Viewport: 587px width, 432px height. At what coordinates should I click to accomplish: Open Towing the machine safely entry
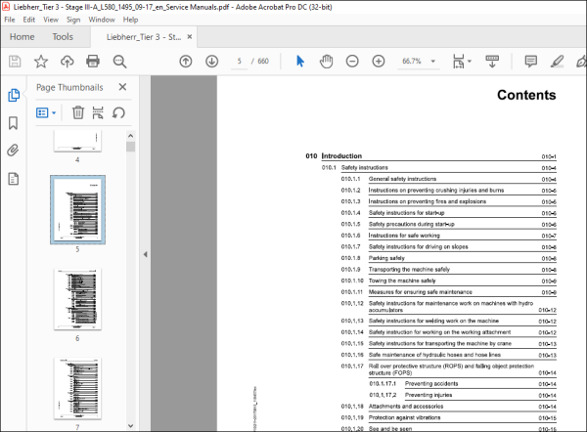click(x=448, y=281)
